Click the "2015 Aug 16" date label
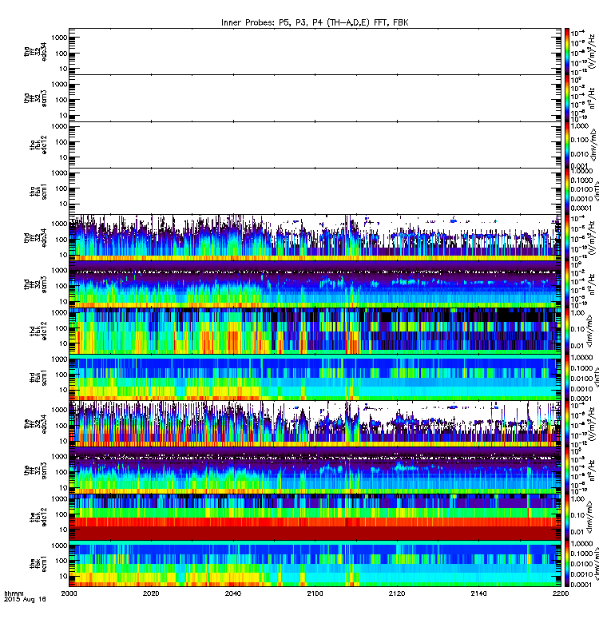The height and width of the screenshot is (639, 599). point(25,599)
